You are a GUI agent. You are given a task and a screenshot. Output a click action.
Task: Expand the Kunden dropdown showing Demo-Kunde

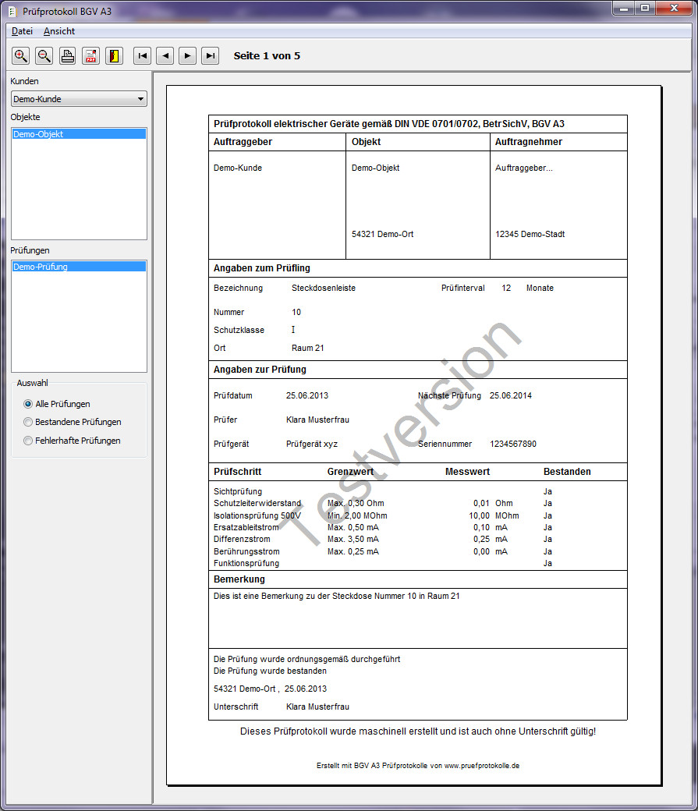pos(80,99)
